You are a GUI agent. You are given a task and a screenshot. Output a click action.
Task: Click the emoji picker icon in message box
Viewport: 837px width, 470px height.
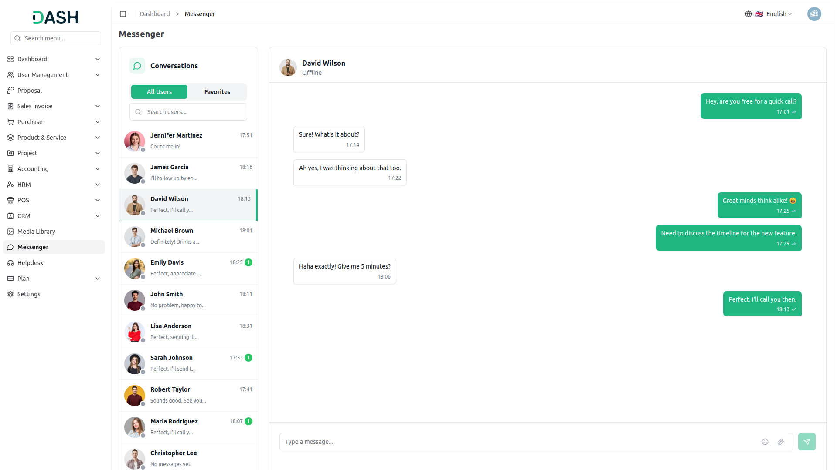pos(765,442)
